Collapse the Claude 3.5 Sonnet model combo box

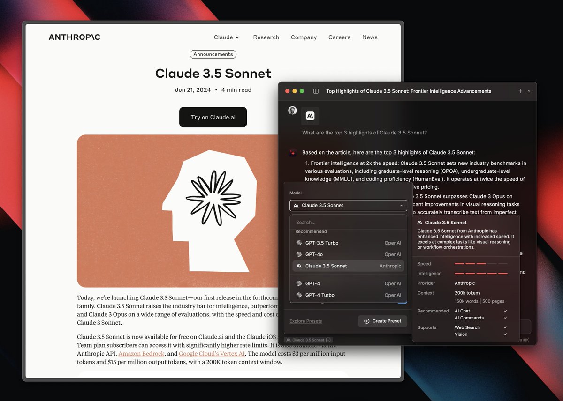point(348,206)
